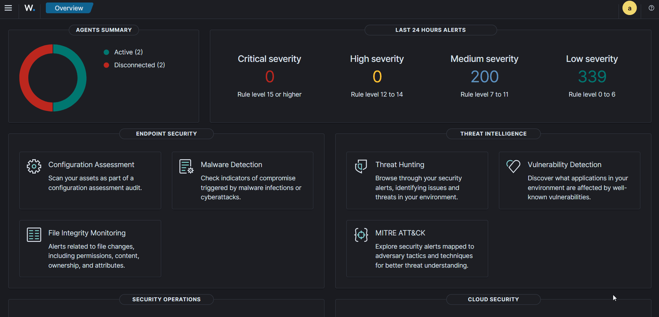Click the Wazuh logo icon

[30, 8]
